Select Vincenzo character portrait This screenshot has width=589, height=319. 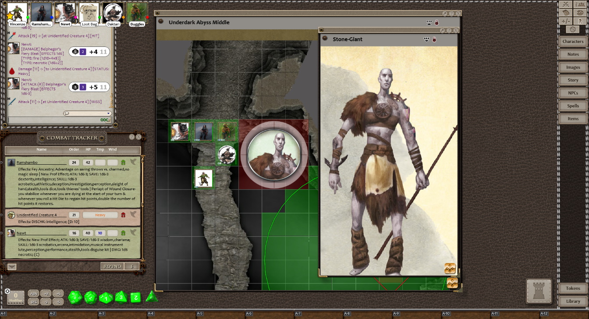pos(18,14)
